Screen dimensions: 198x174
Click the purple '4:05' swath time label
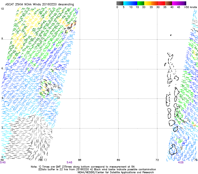(181, 162)
